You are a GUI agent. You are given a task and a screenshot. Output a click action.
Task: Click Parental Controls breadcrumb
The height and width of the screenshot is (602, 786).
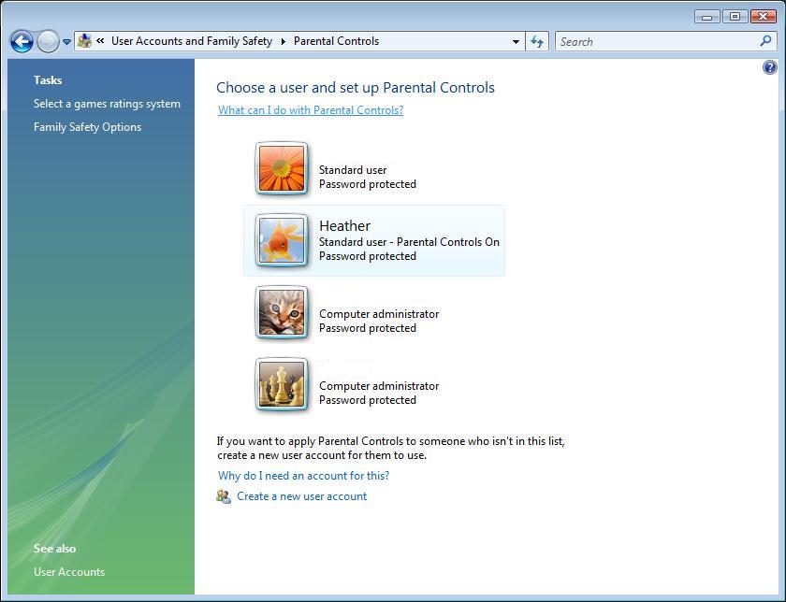click(x=336, y=41)
